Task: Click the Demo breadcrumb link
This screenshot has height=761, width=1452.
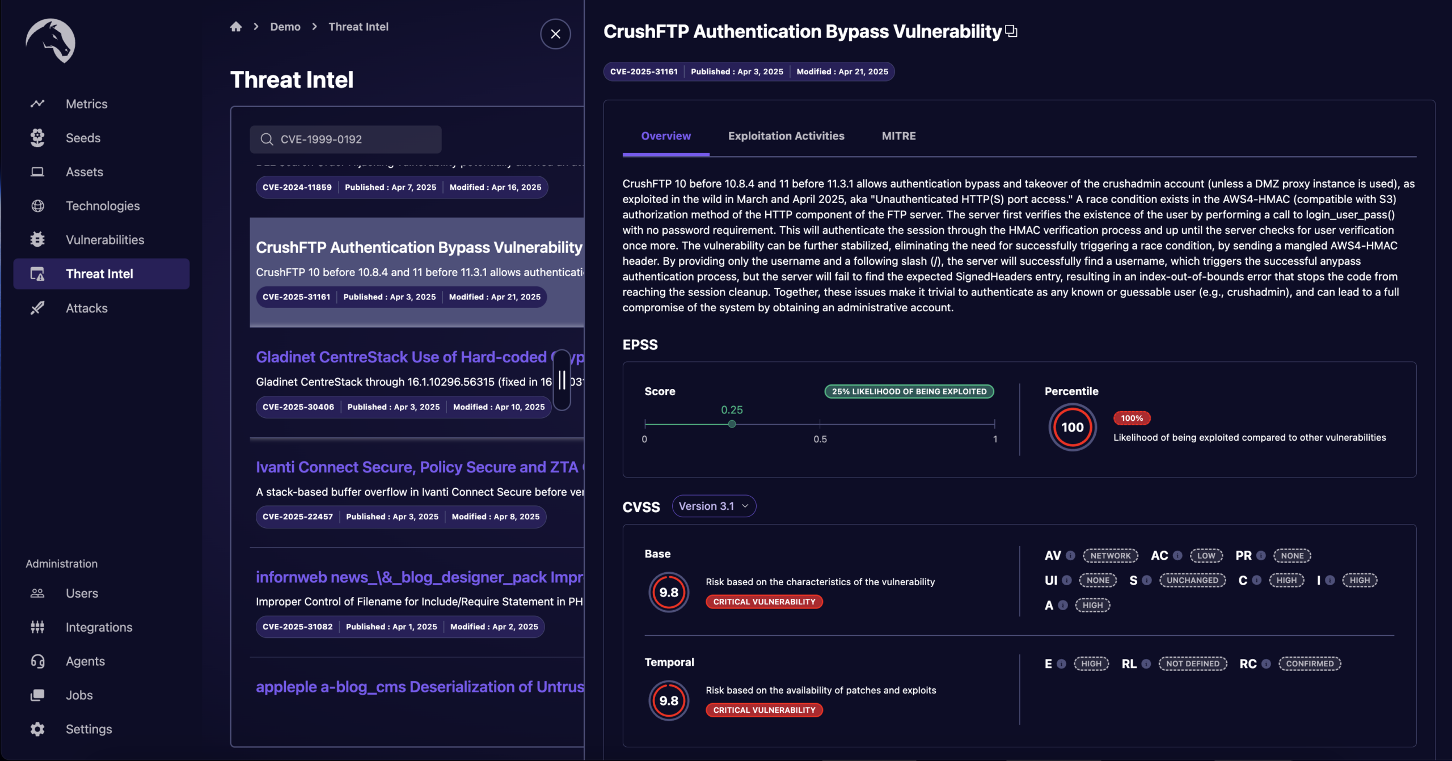Action: click(x=285, y=27)
